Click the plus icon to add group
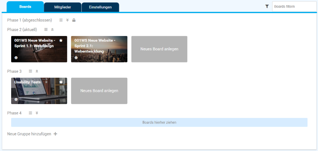Screen dimensions: 318x151 point(55,134)
